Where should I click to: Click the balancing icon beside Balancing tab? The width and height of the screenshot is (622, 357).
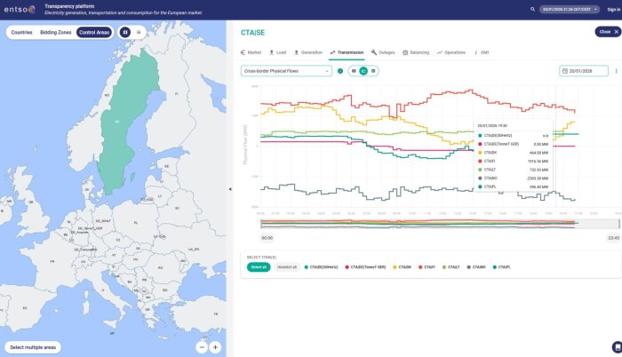pyautogui.click(x=405, y=52)
